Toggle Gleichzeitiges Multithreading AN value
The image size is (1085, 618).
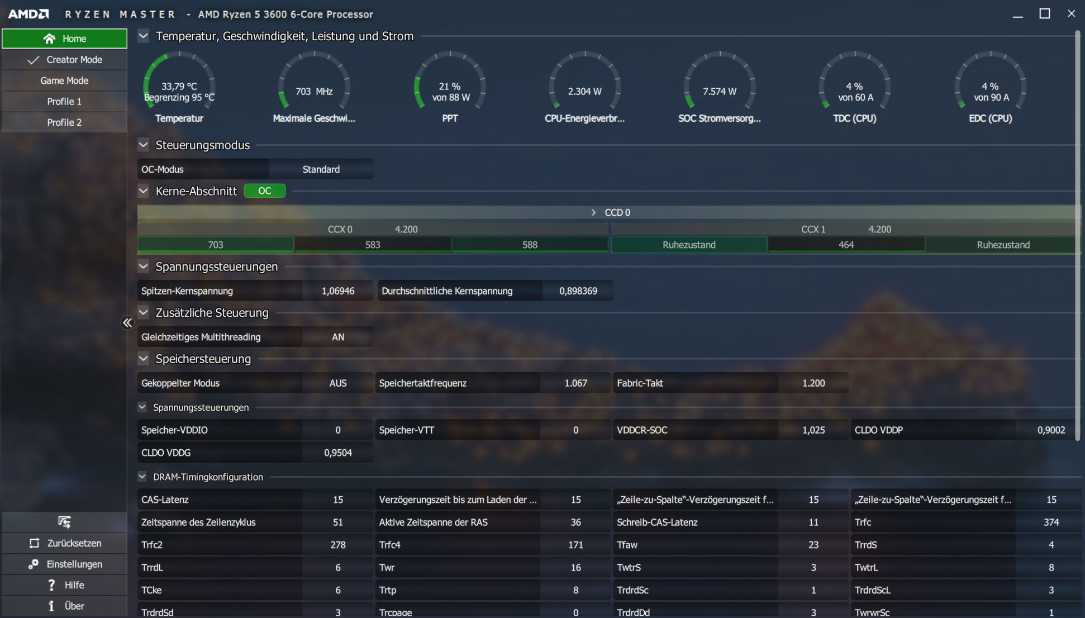click(337, 337)
